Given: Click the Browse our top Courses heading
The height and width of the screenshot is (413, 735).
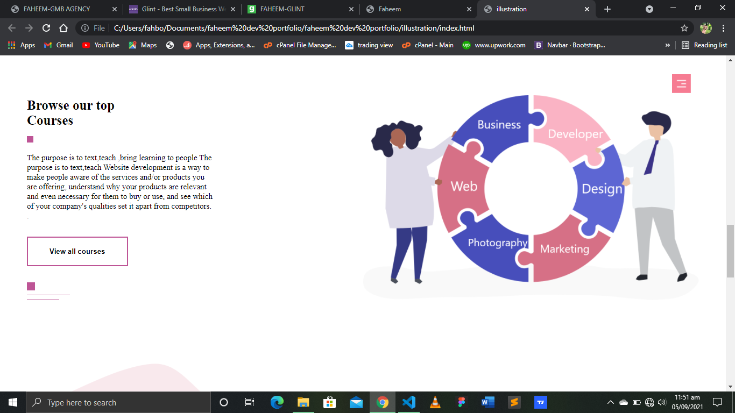Looking at the screenshot, I should [x=70, y=112].
